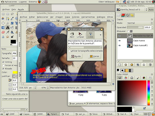The height and width of the screenshot is (116, 155).
Task: Click the Ayuda button in text editor
Action: coord(76,56)
